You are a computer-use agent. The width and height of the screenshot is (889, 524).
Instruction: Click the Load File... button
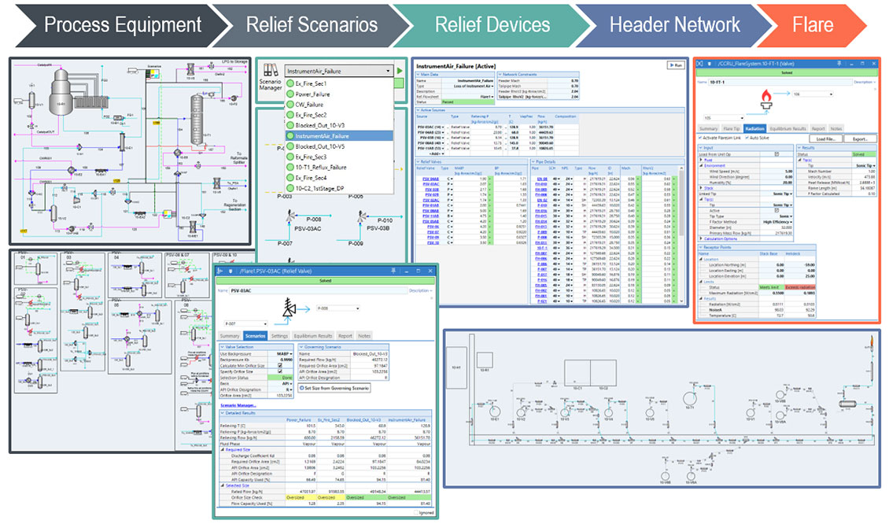pos(825,138)
